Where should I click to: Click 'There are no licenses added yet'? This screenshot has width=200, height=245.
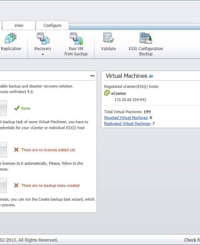pos(48,150)
